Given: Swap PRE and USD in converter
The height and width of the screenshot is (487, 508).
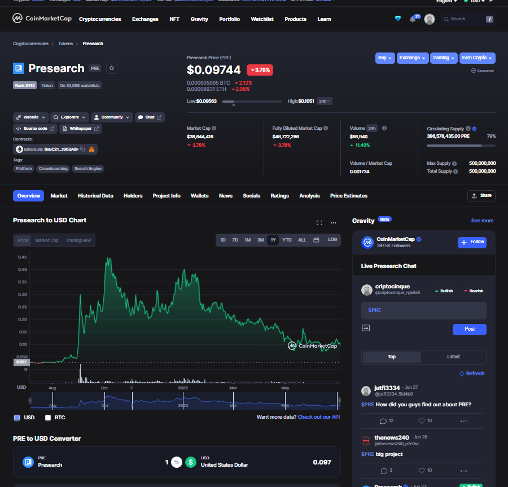Looking at the screenshot, I should click(177, 462).
